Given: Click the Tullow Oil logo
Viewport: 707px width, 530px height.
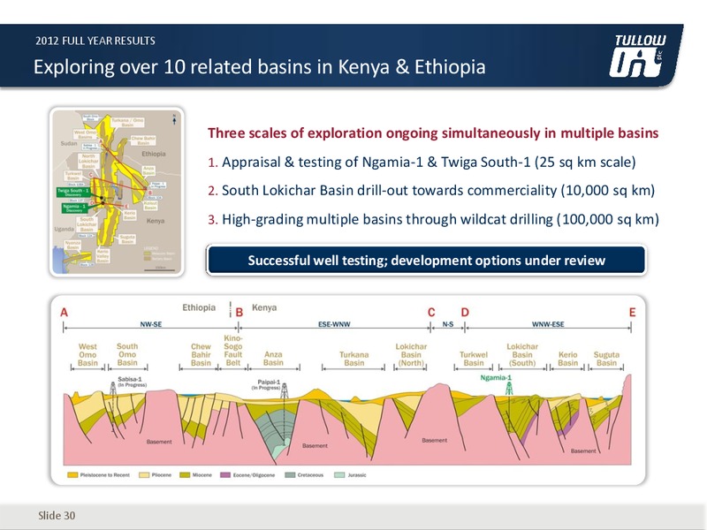Looking at the screenshot, I should point(637,56).
